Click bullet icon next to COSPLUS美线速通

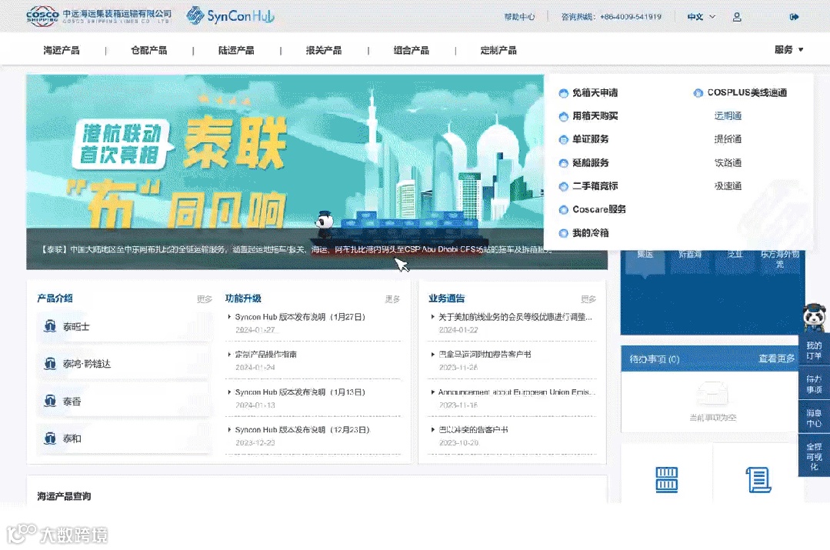click(698, 93)
